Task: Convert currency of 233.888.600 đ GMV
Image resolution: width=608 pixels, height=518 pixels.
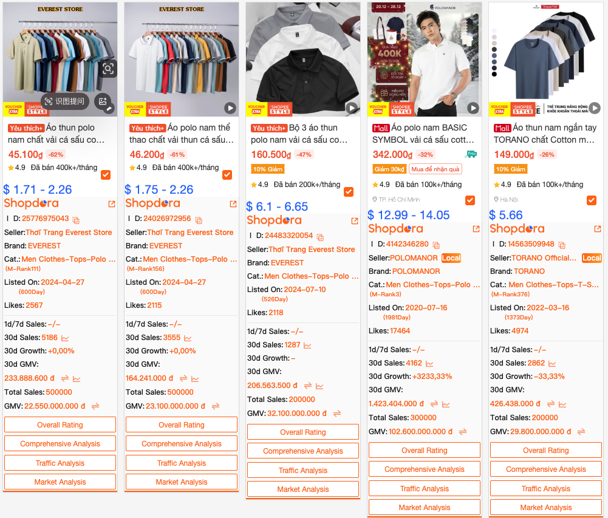Action: point(65,378)
